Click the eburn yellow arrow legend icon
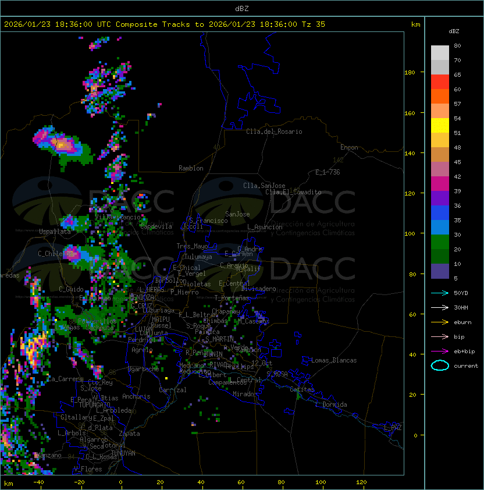The height and width of the screenshot is (490, 484). [440, 322]
